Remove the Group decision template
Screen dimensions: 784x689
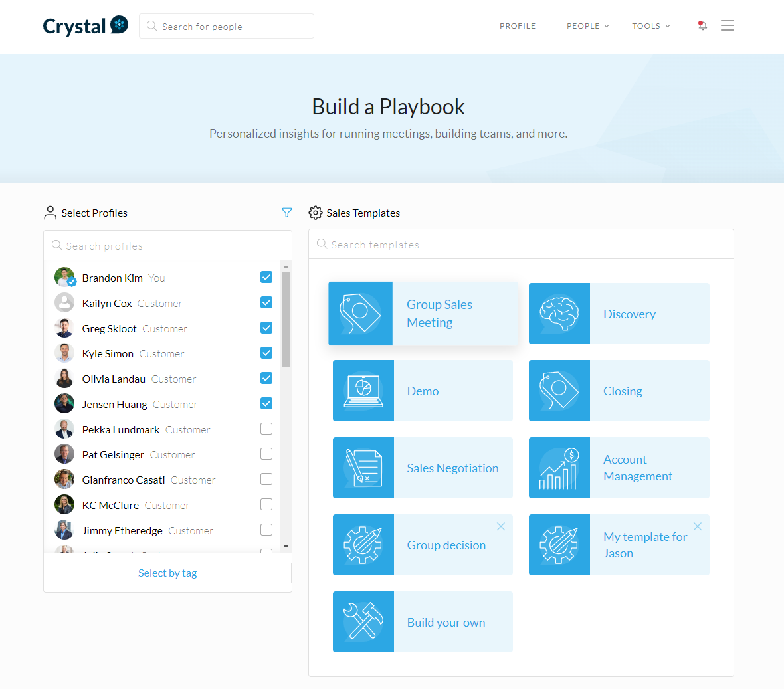coord(501,526)
